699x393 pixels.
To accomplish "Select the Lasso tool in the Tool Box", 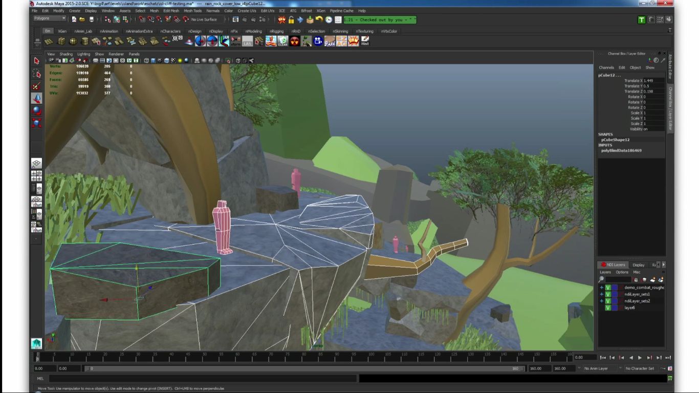I will (x=36, y=74).
